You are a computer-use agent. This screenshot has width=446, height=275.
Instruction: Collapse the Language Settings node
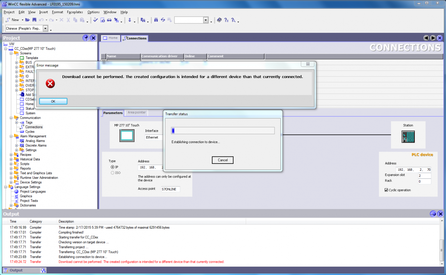coord(6,187)
